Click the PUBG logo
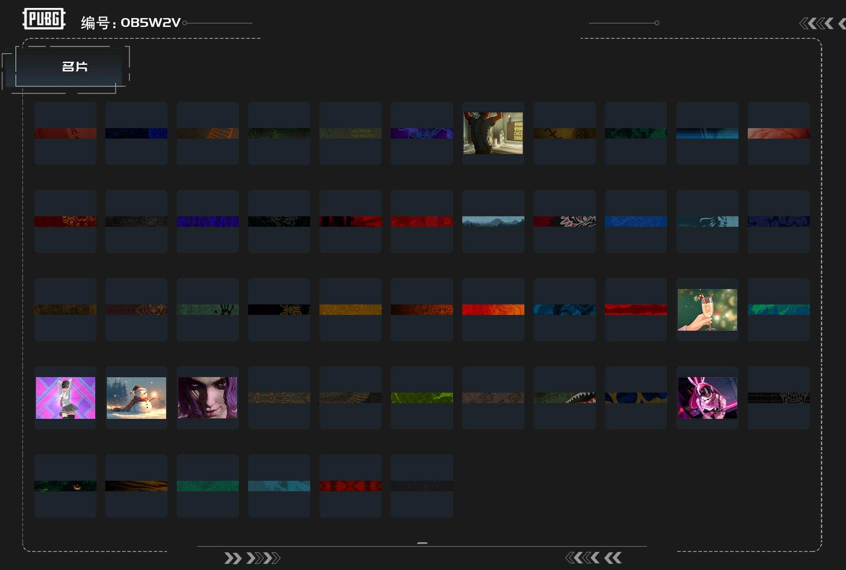This screenshot has width=846, height=570. pos(44,19)
